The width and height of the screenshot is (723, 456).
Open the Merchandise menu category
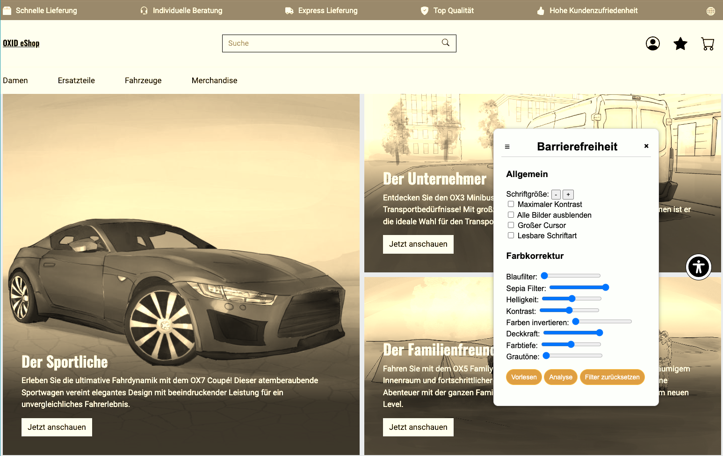215,80
